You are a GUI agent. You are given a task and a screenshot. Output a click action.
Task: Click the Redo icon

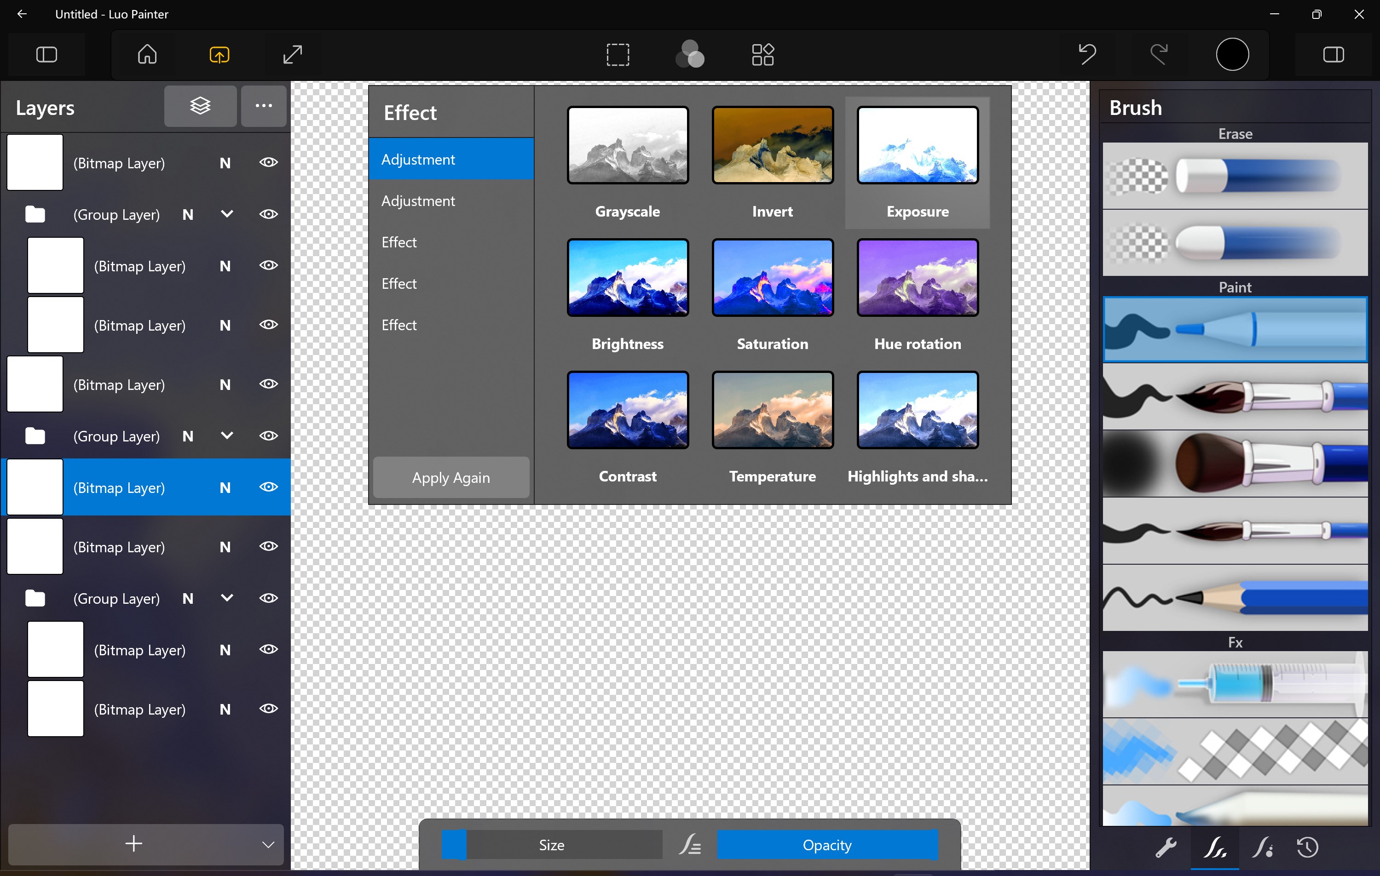(x=1159, y=54)
